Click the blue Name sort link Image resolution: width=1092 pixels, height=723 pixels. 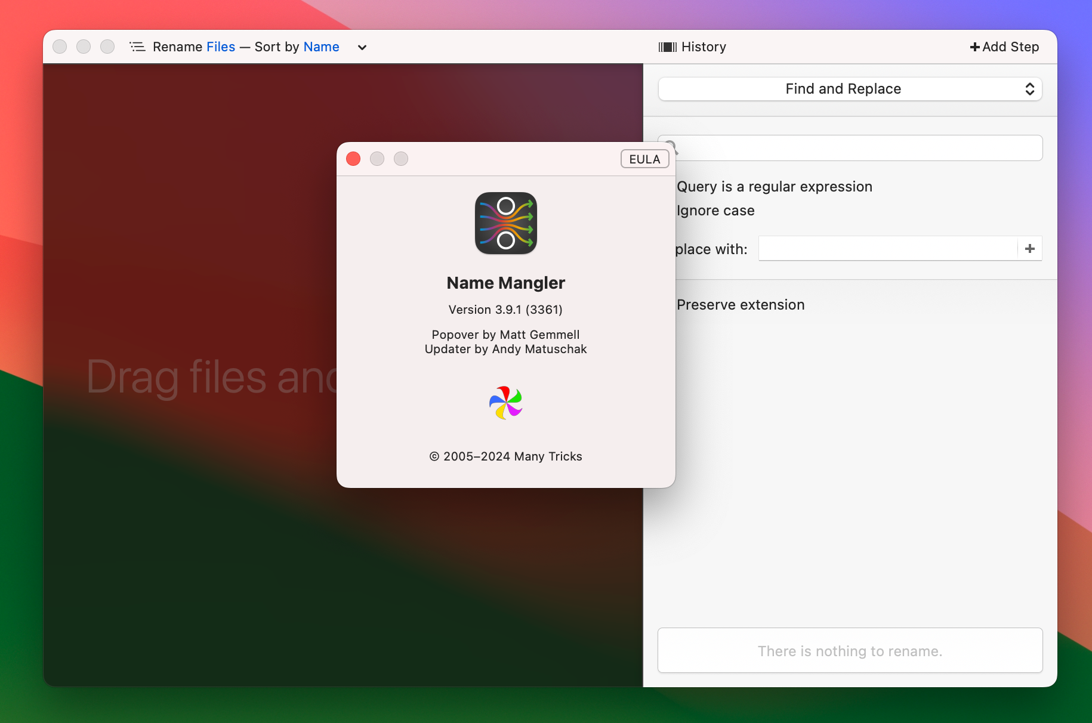pyautogui.click(x=321, y=47)
